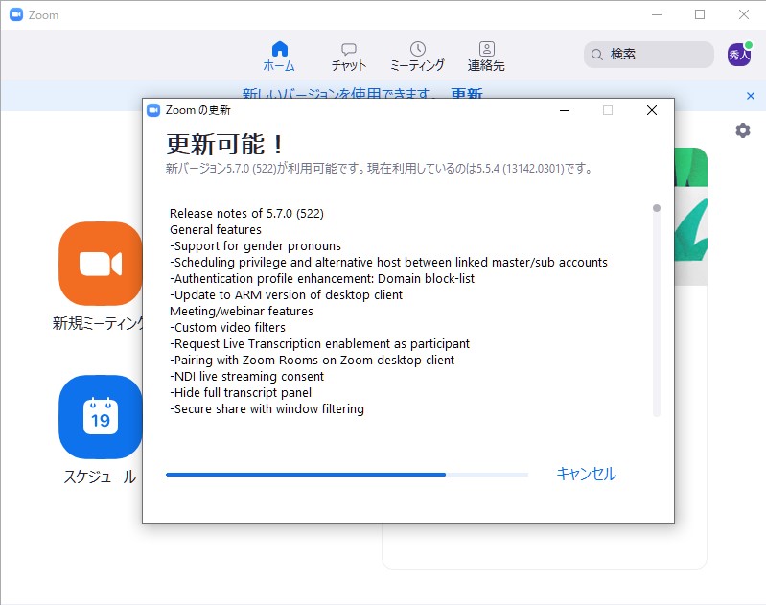The width and height of the screenshot is (766, 605).
Task: Start a 新規ミーティング with the orange camera icon
Action: pos(100,264)
